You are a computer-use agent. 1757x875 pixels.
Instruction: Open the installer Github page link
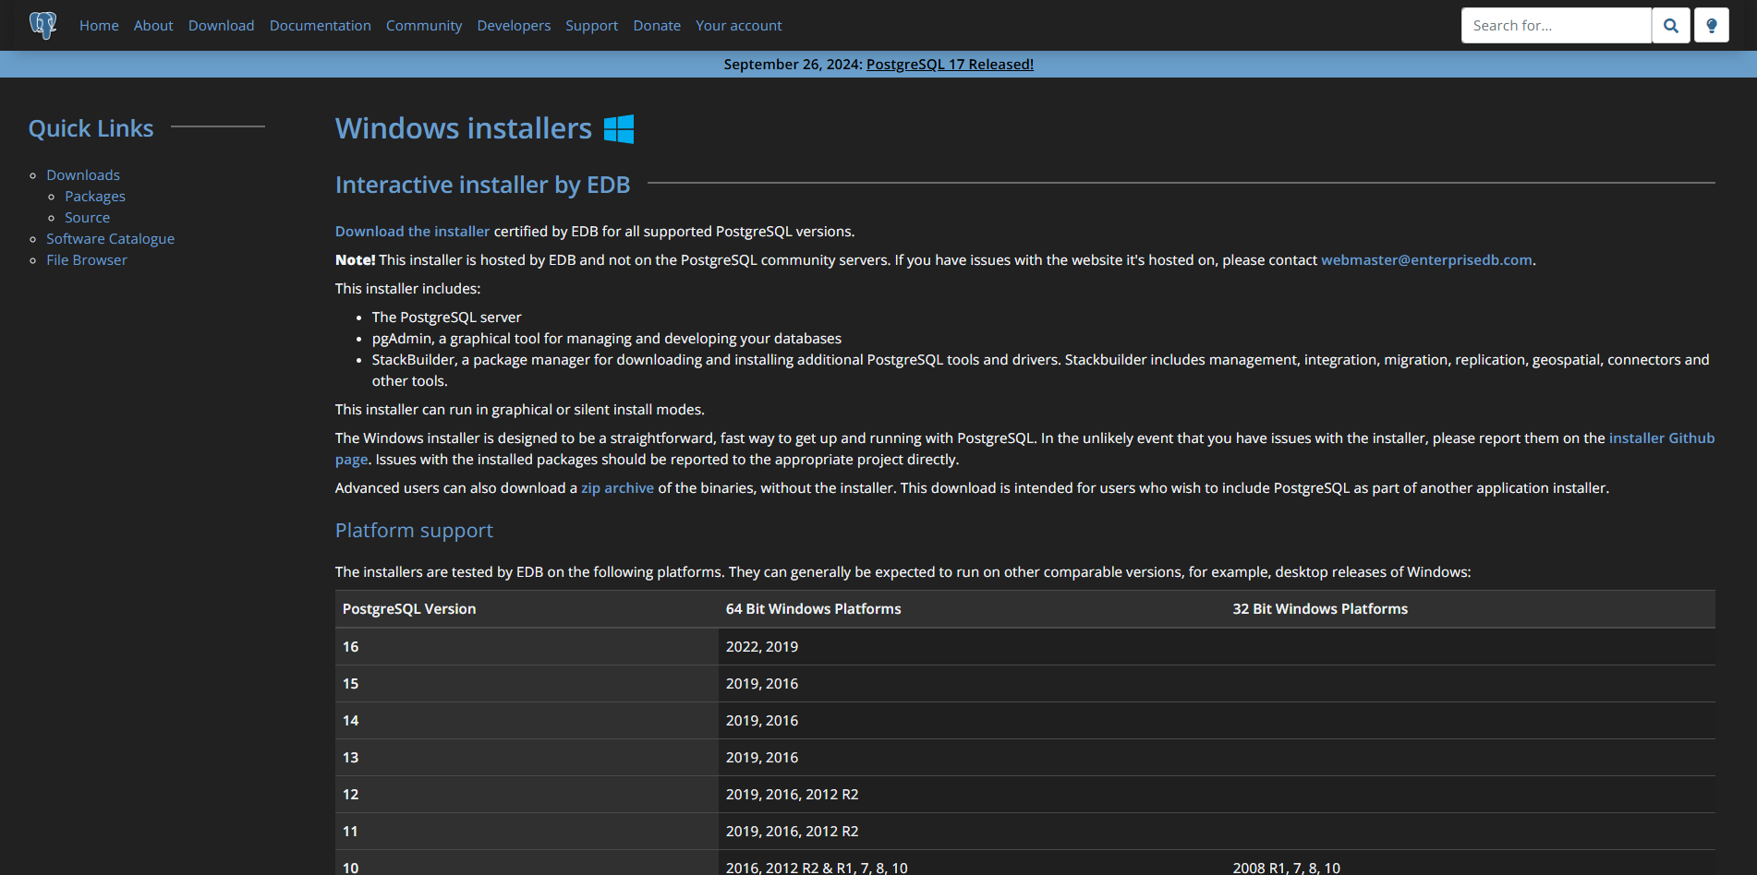pyautogui.click(x=1661, y=438)
